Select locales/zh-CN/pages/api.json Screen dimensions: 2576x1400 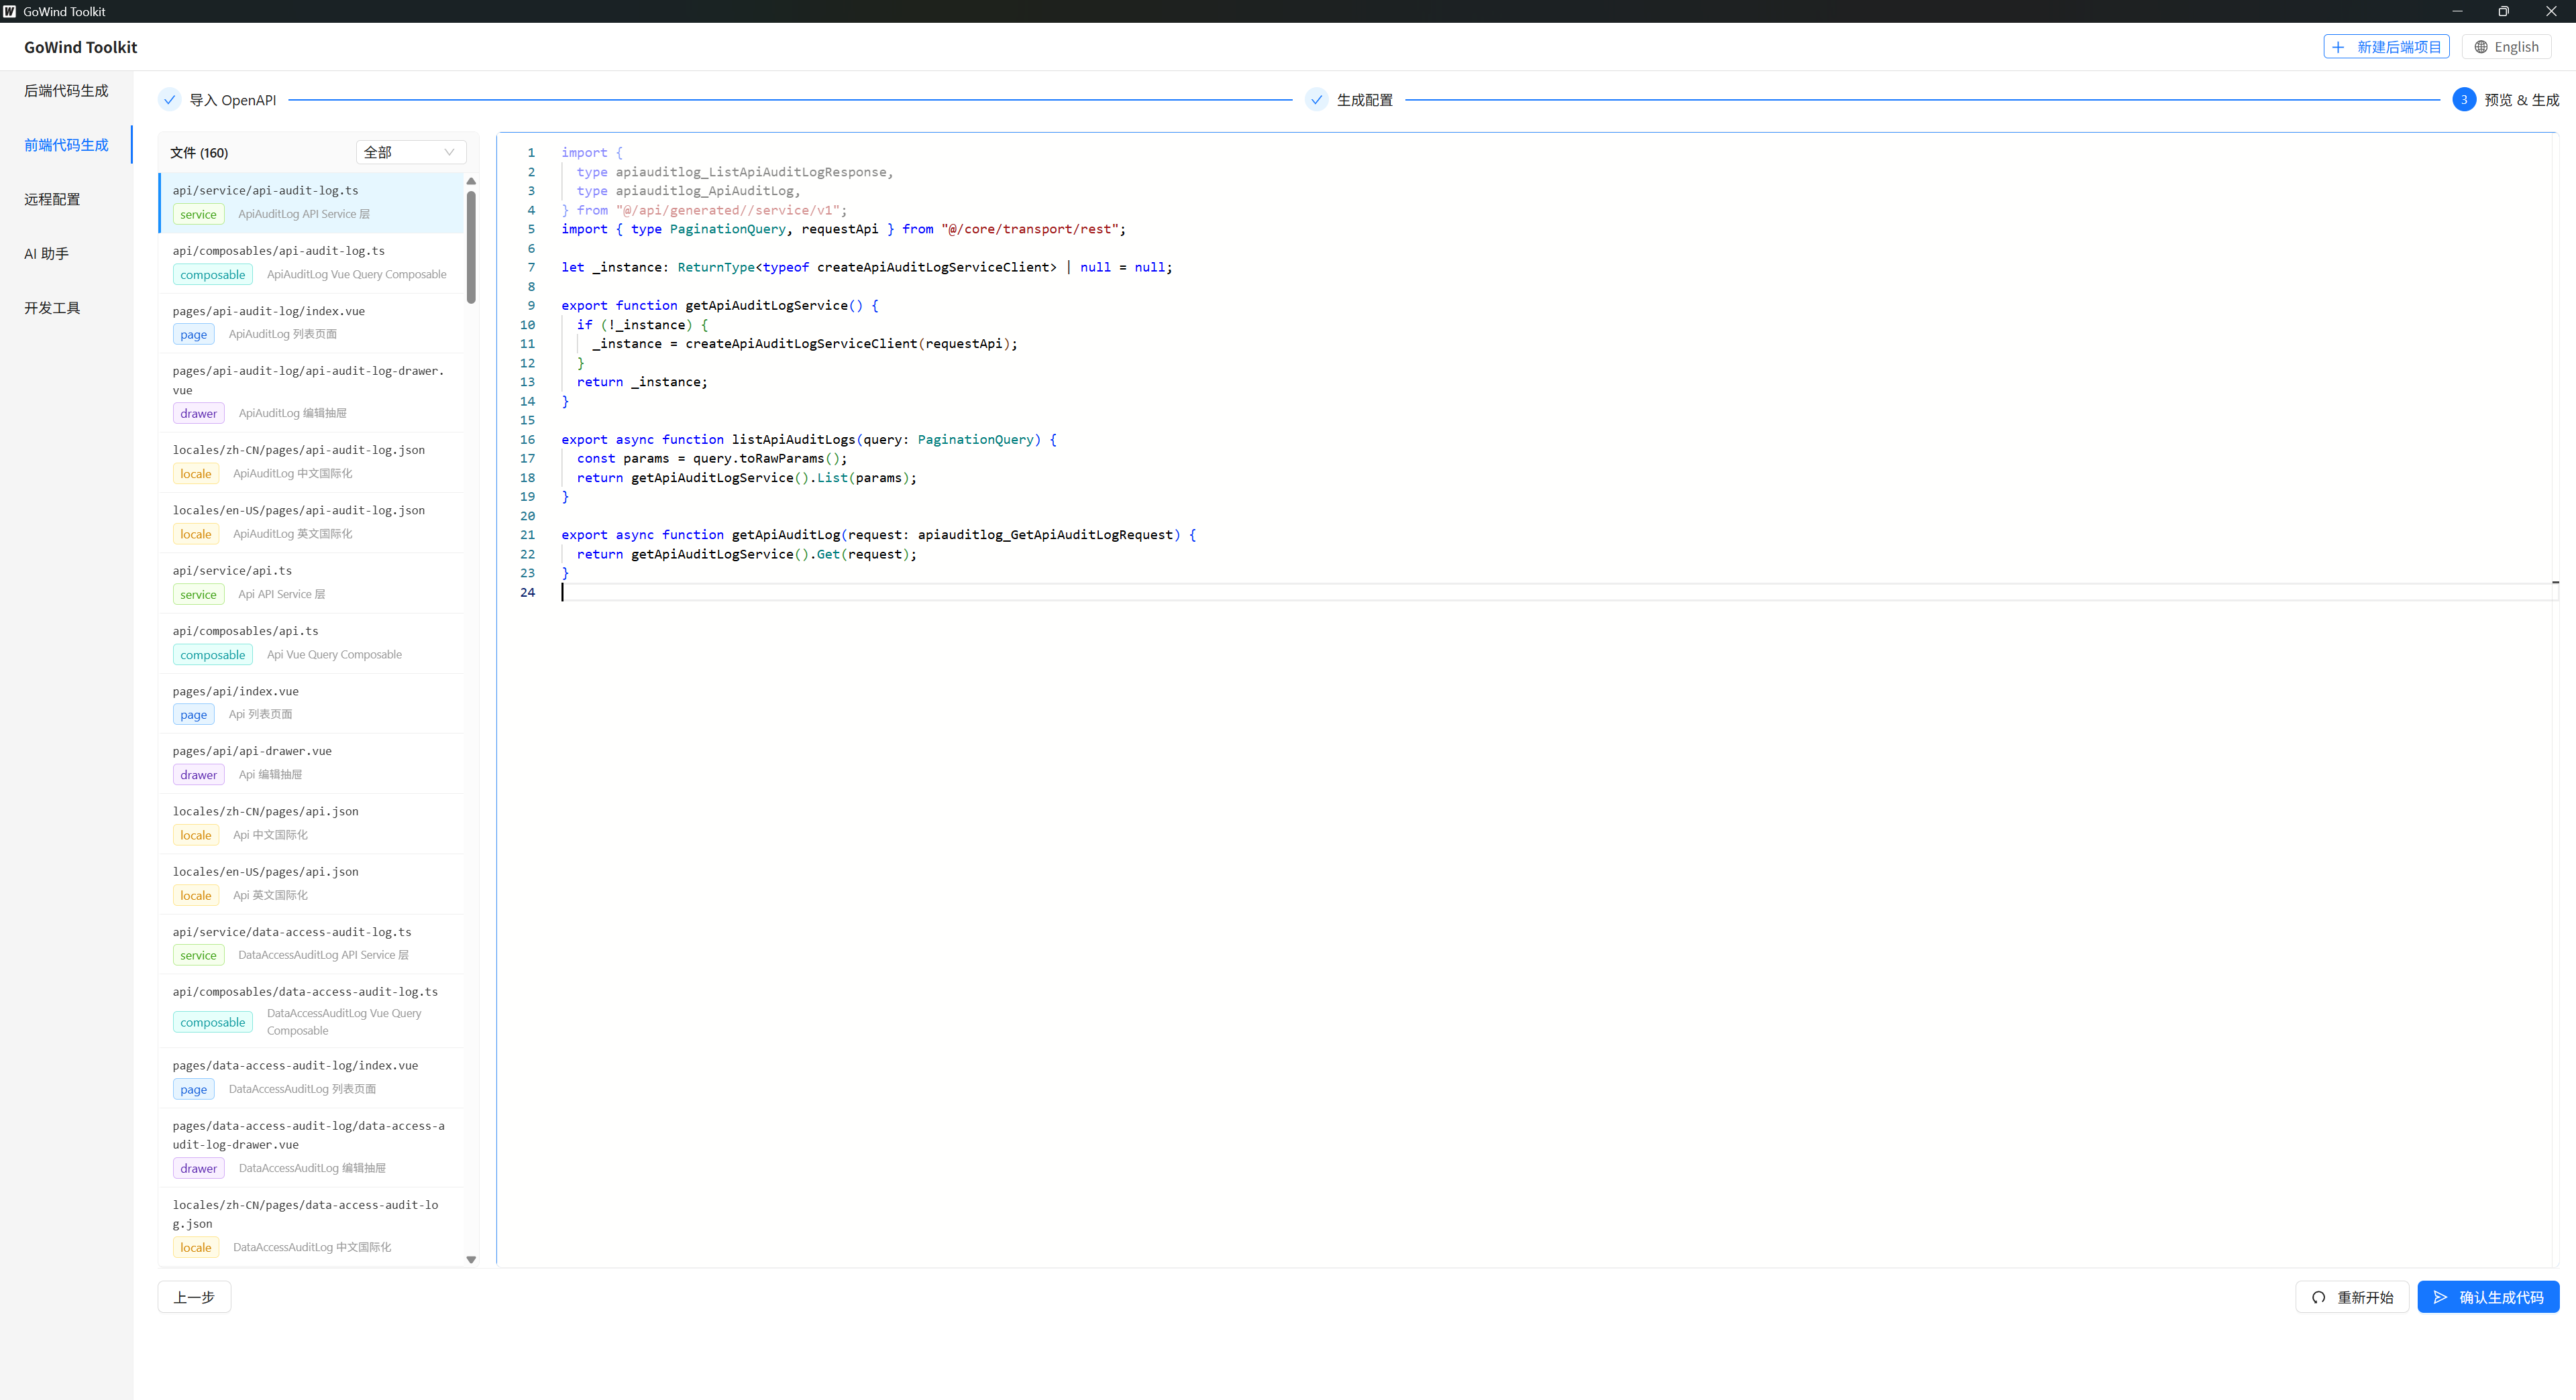[311, 823]
